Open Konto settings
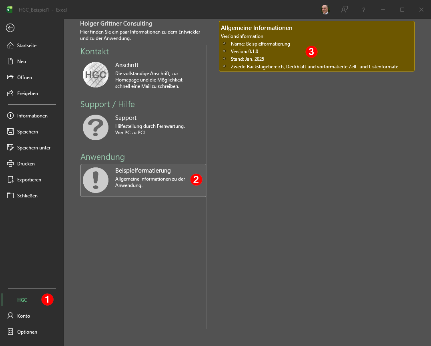 [23, 316]
